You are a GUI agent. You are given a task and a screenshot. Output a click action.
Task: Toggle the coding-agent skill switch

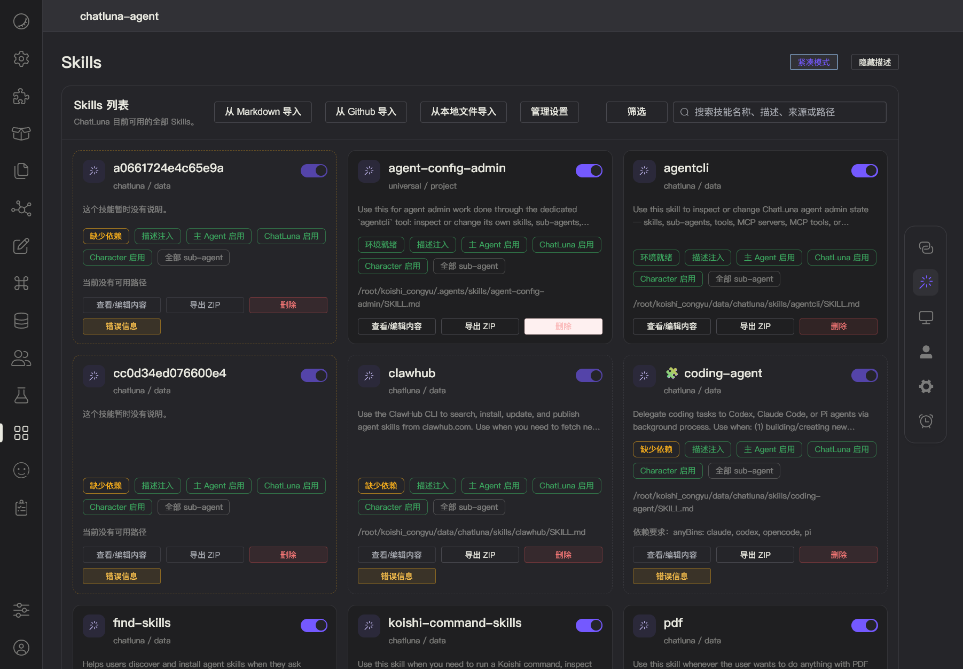point(864,375)
